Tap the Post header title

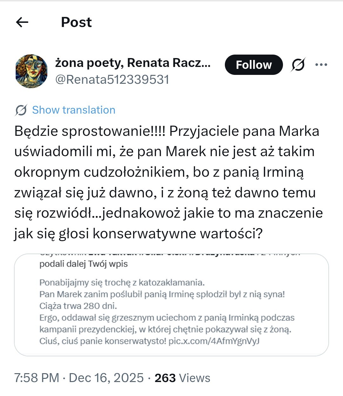click(76, 22)
